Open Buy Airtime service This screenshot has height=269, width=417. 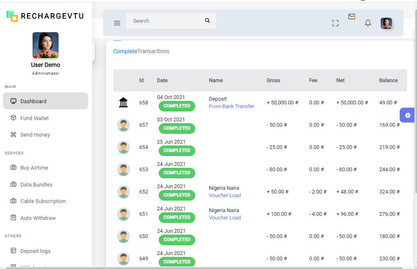tap(34, 168)
